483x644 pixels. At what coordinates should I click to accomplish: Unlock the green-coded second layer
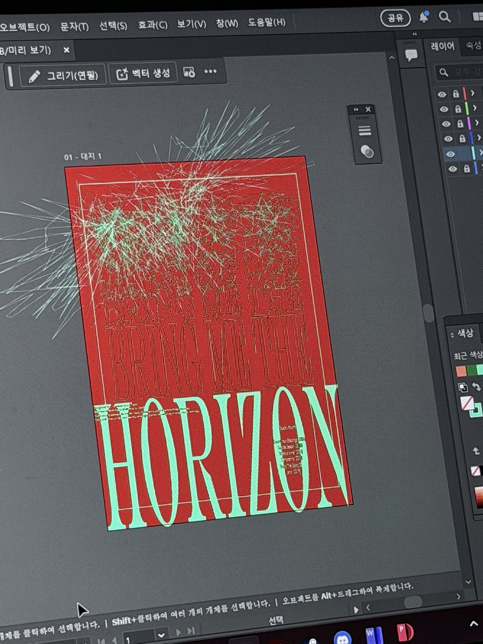457,109
